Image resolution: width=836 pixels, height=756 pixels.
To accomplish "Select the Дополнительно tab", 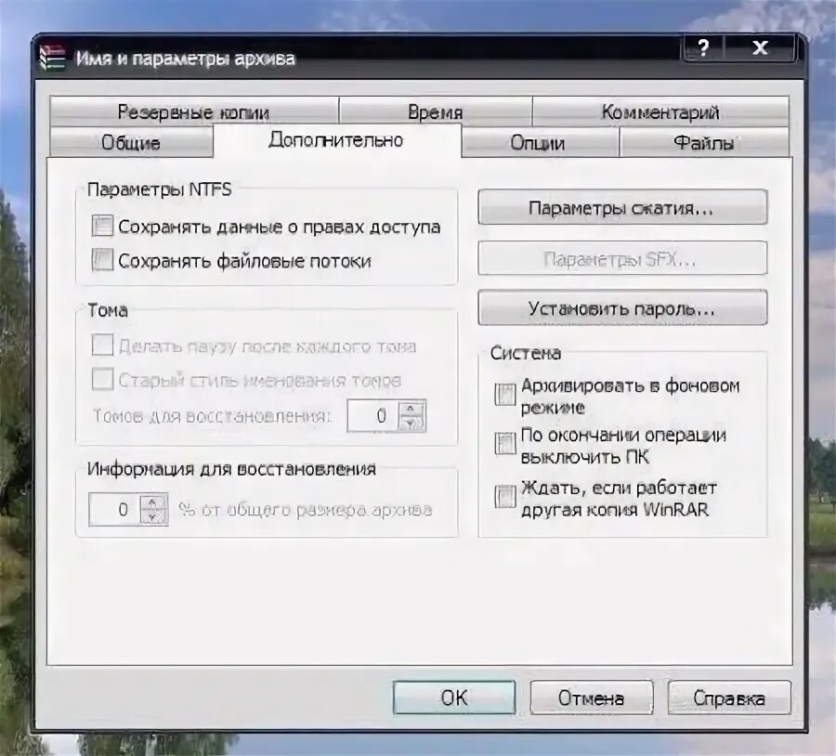I will click(x=336, y=140).
